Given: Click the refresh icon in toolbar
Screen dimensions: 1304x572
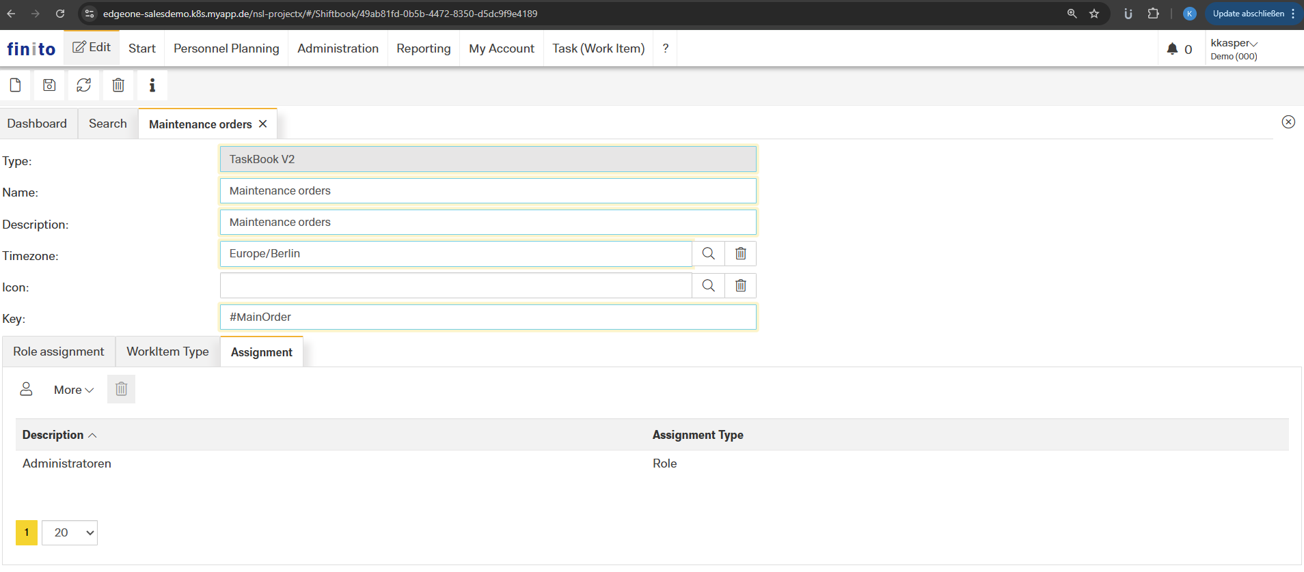Looking at the screenshot, I should click(83, 85).
